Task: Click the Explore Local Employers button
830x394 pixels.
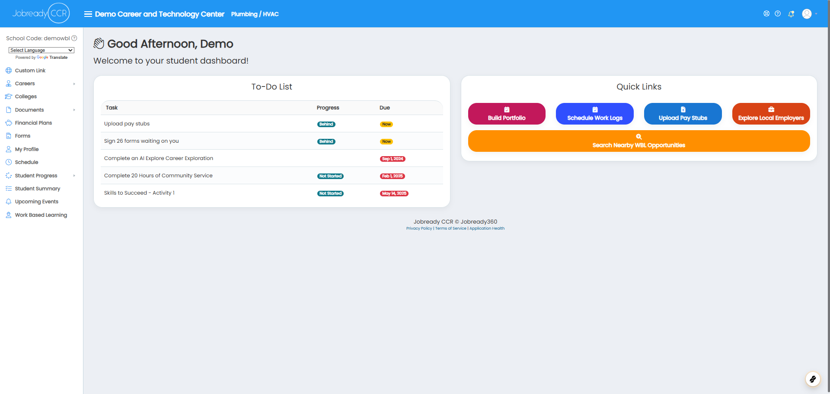Action: click(771, 114)
